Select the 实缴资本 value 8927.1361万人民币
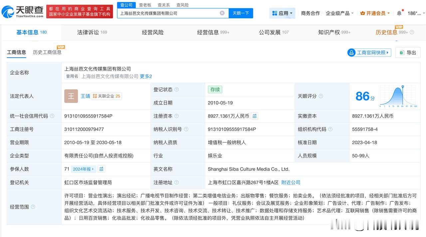 click(373, 116)
